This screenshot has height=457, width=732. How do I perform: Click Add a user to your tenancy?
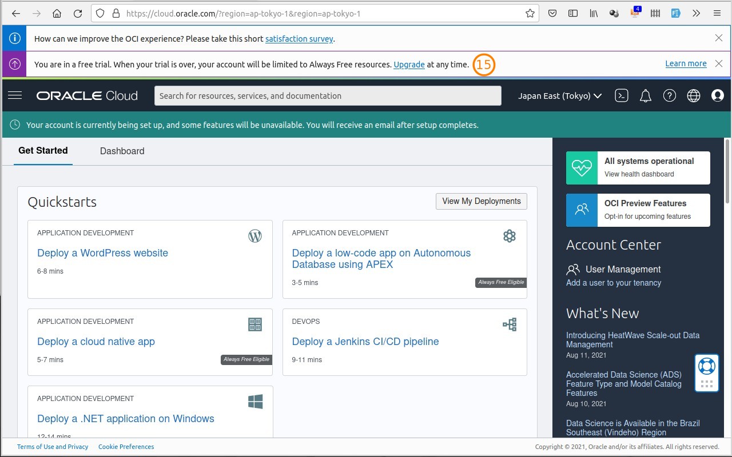(x=614, y=283)
